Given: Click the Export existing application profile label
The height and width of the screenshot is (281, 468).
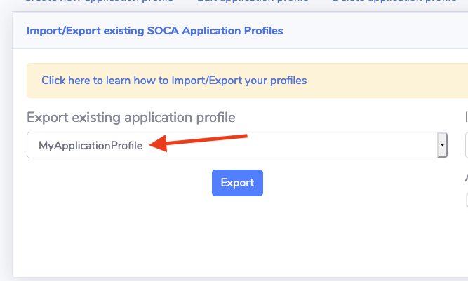Looking at the screenshot, I should (x=131, y=116).
